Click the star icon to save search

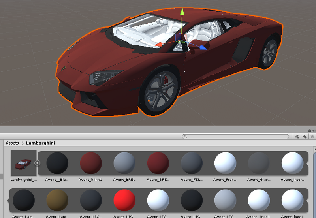[312, 137]
